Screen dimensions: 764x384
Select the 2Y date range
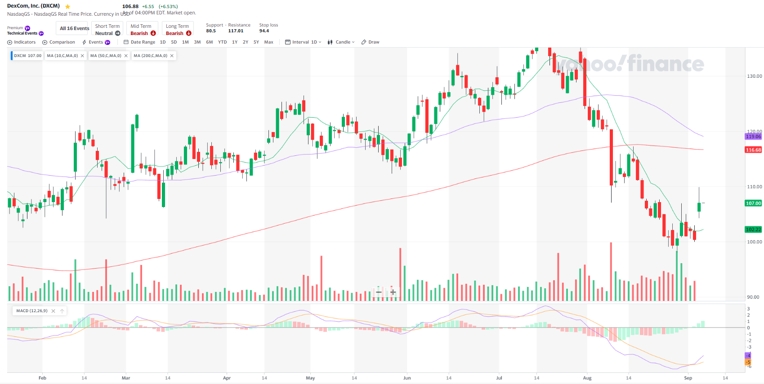pos(246,42)
